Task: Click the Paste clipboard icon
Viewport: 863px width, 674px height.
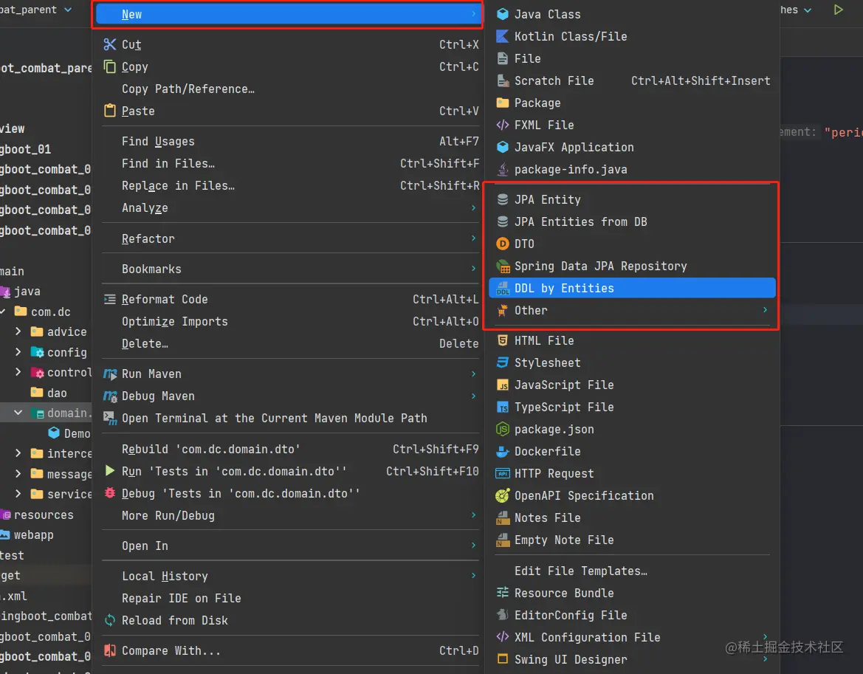Action: pos(110,111)
